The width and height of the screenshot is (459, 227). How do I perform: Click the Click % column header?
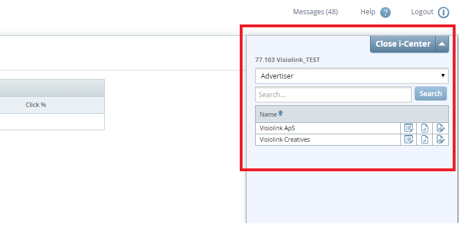click(x=36, y=105)
